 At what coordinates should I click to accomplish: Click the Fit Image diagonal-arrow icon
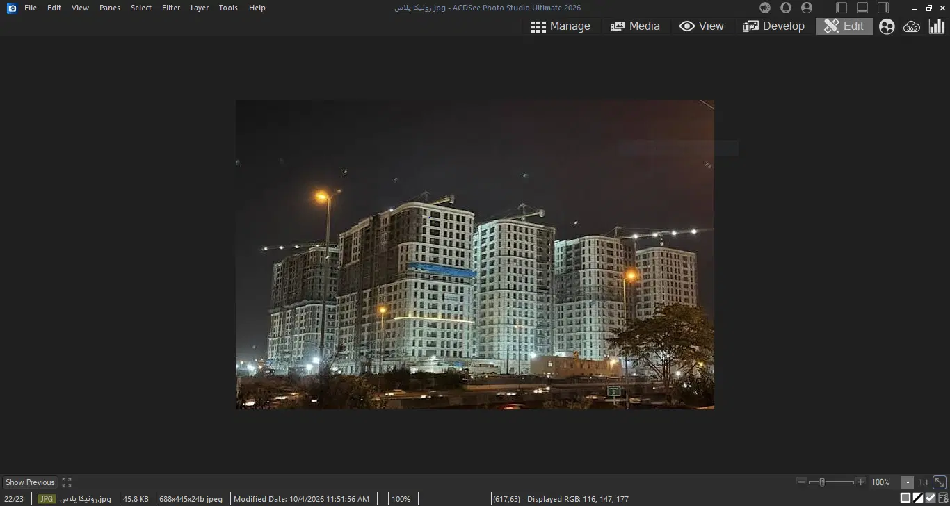coord(940,482)
